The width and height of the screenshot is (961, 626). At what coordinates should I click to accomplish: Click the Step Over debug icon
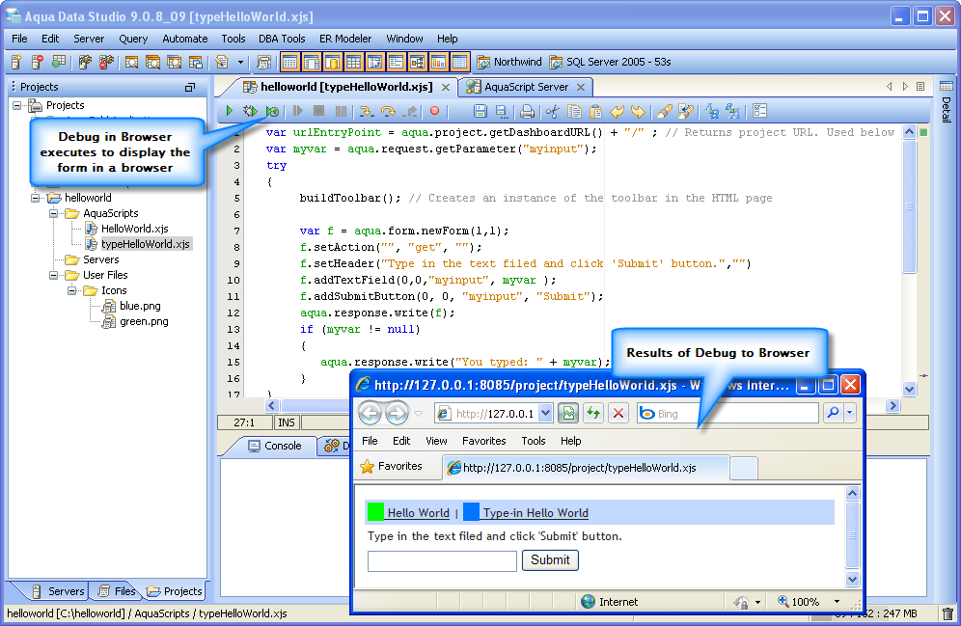point(388,111)
